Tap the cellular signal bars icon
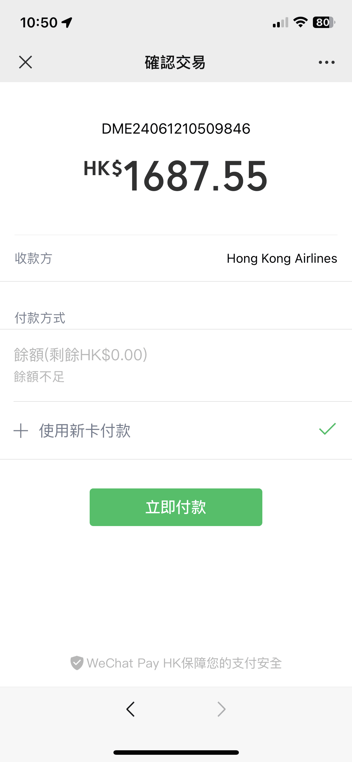 (x=280, y=23)
